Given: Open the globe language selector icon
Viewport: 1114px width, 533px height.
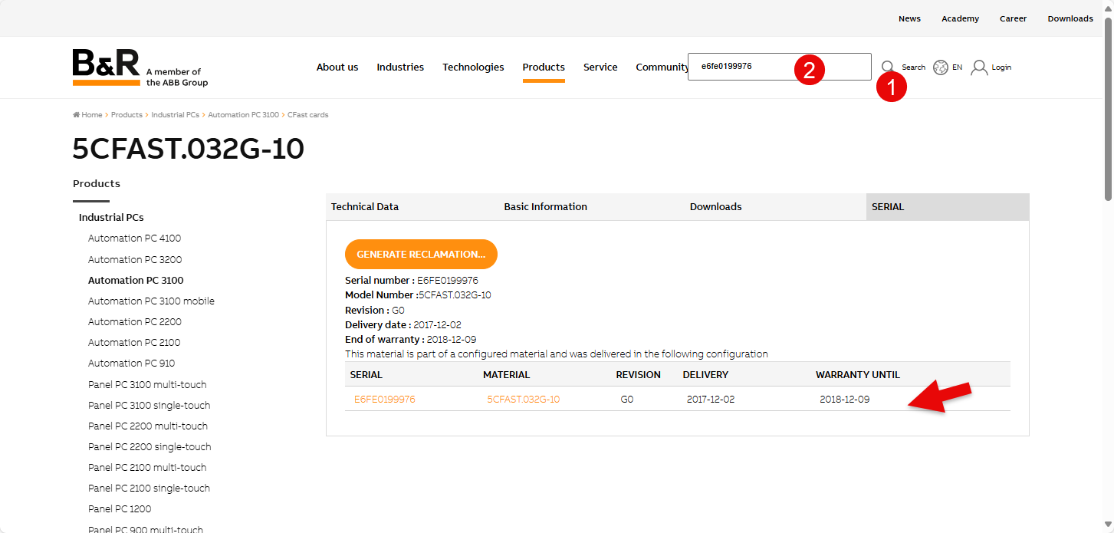Looking at the screenshot, I should (x=941, y=67).
